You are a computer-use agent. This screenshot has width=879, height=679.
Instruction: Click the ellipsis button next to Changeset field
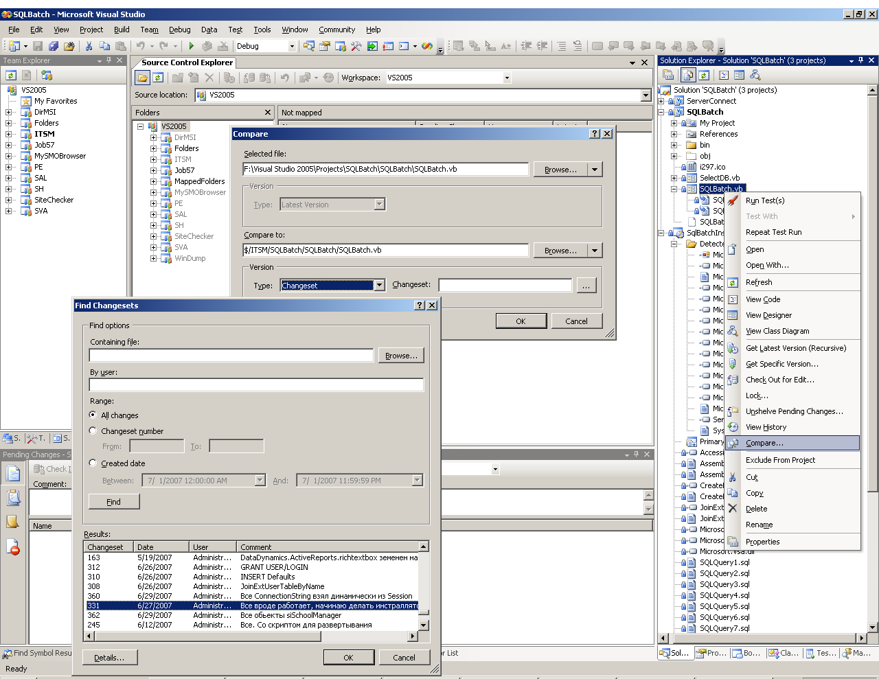pyautogui.click(x=586, y=285)
